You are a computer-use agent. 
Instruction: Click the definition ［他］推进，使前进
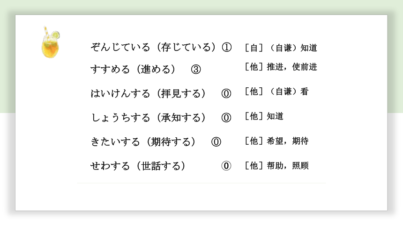tap(281, 67)
